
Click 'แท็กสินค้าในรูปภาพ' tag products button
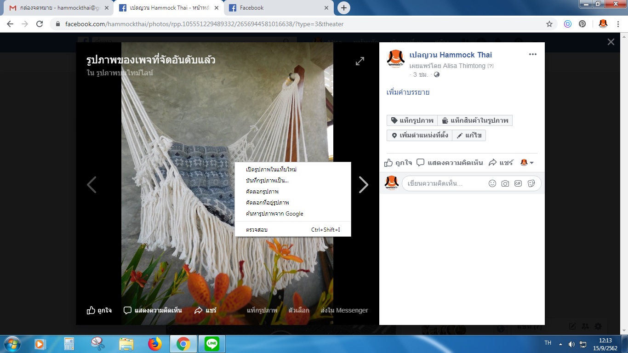[475, 120]
